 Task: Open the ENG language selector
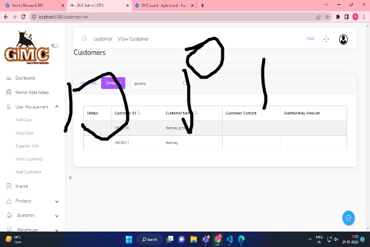tap(310, 39)
